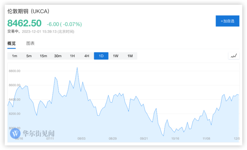This screenshot has width=247, height=150.
Task: Choose the 4H timeframe
Action: [x=86, y=56]
